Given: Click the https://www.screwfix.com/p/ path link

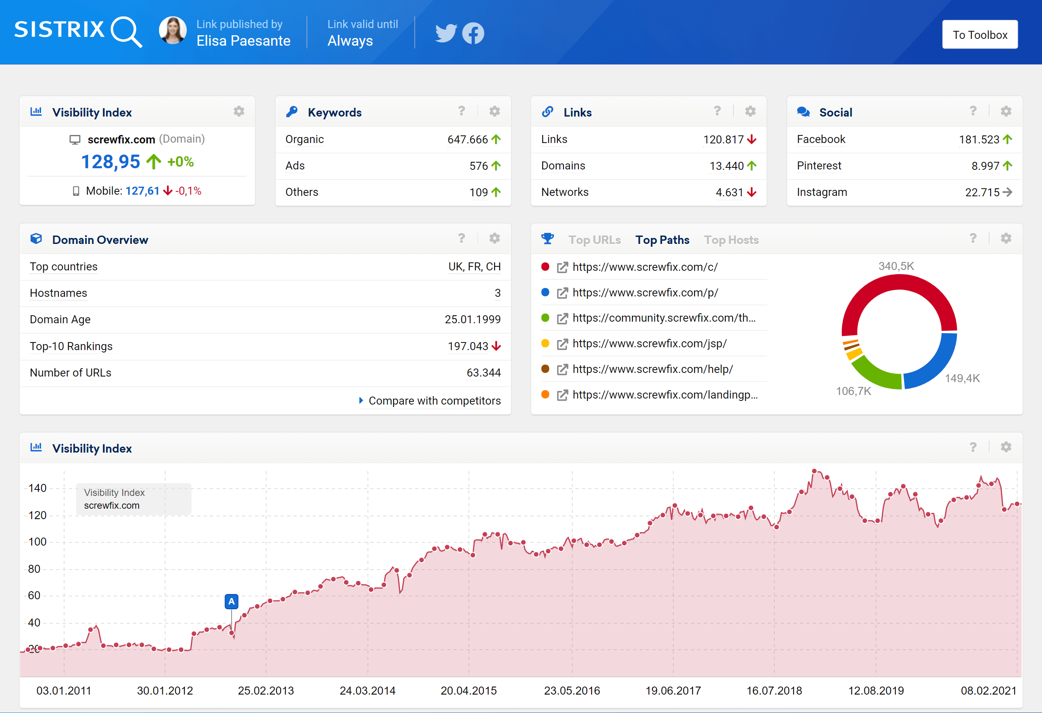Looking at the screenshot, I should pyautogui.click(x=645, y=293).
